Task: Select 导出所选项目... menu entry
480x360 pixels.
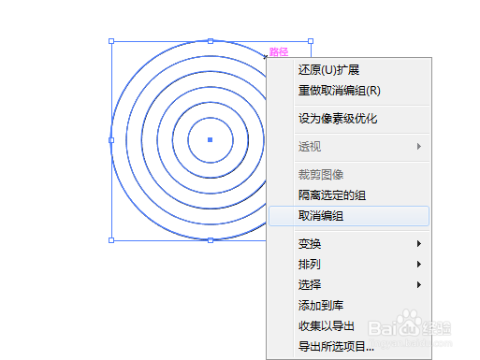Action: point(349,346)
